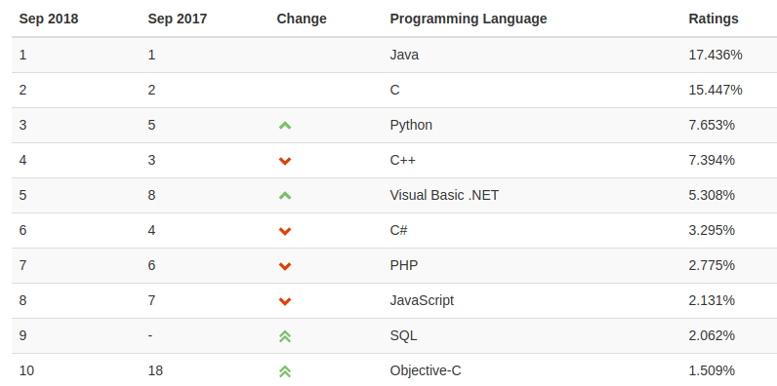Click the dash in SQL's Sep 2017 column
The image size is (777, 386).
[x=150, y=336]
